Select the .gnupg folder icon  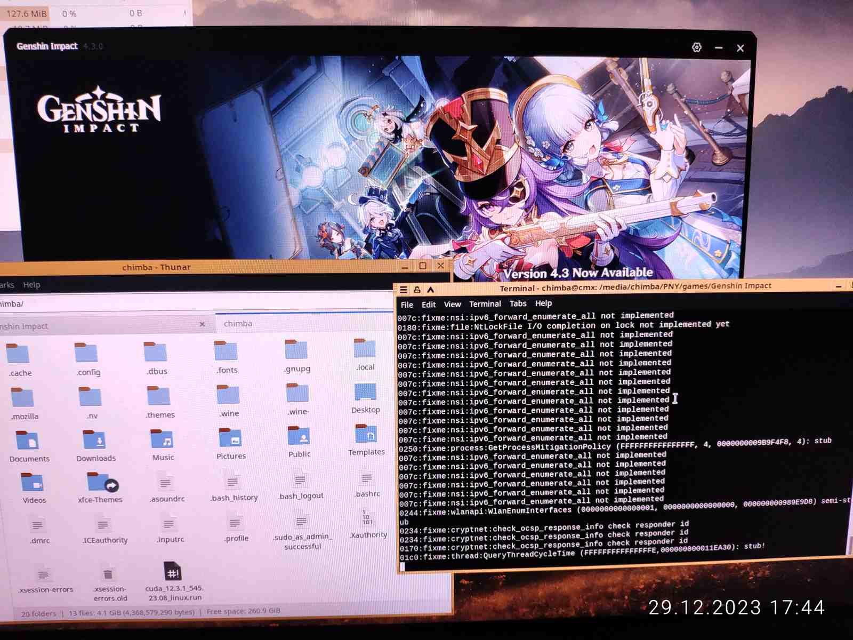[x=296, y=349]
